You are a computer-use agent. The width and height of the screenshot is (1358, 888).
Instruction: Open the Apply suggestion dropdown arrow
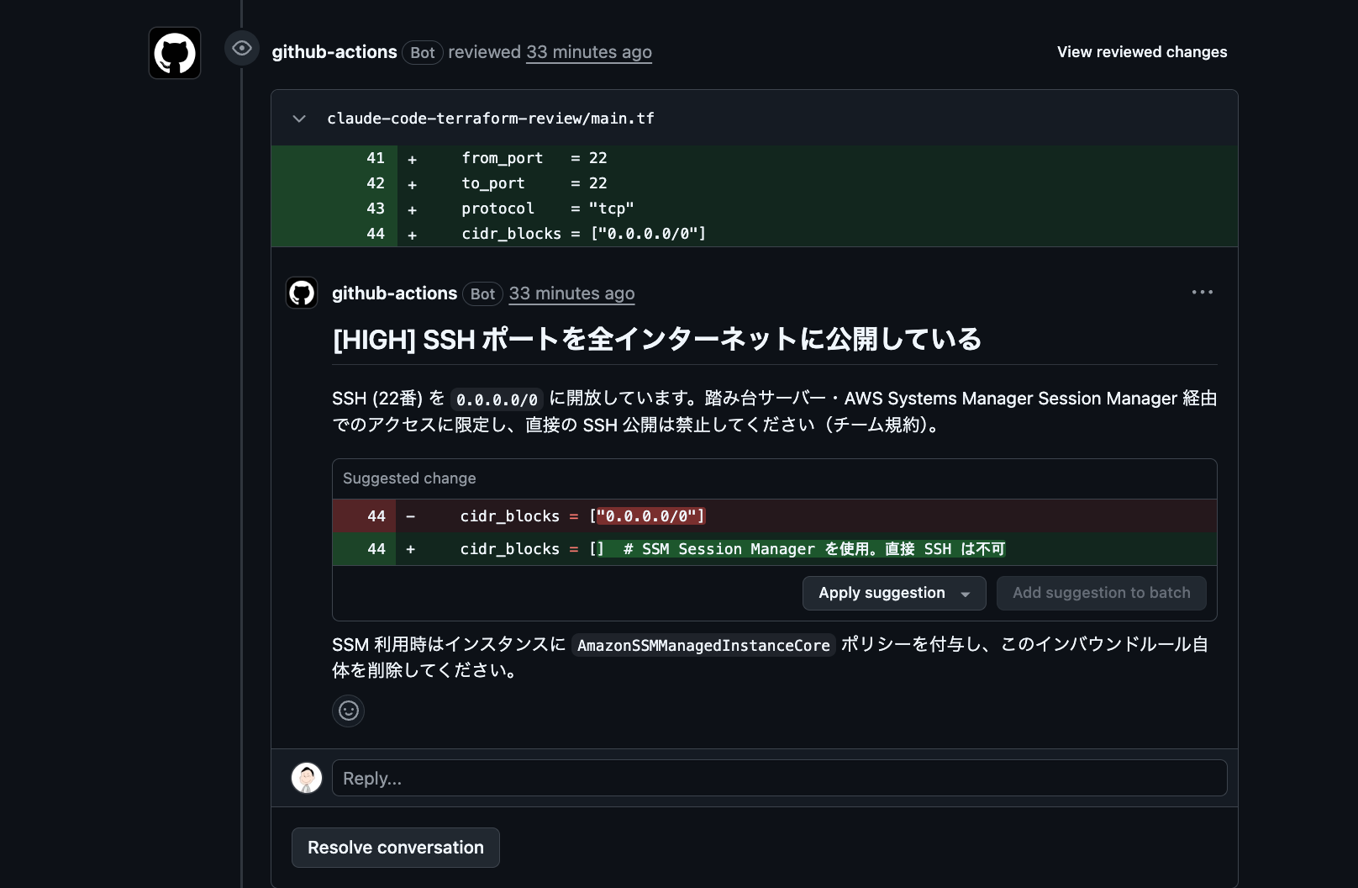966,594
